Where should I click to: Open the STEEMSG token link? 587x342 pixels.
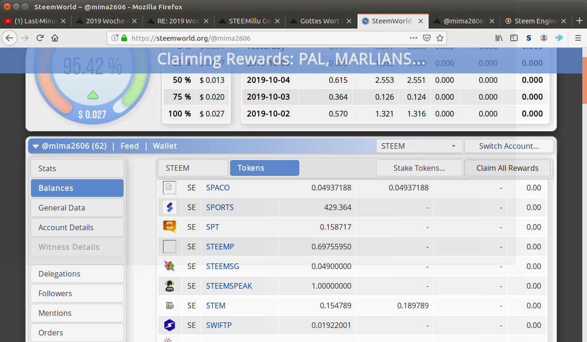coord(223,266)
